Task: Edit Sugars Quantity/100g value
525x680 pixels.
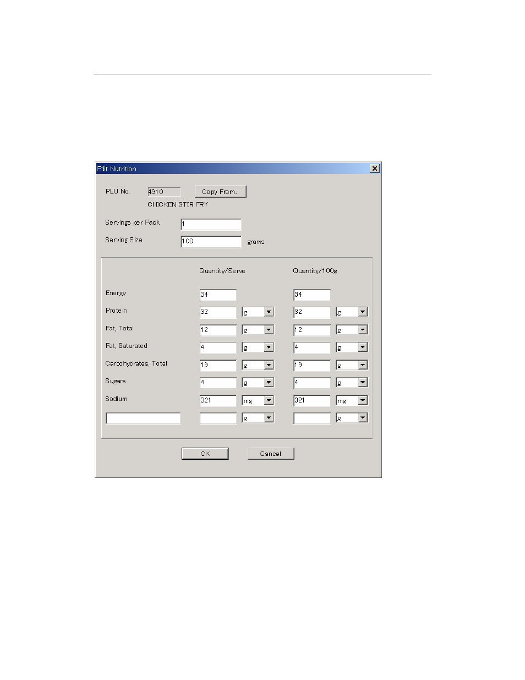Action: (x=312, y=383)
